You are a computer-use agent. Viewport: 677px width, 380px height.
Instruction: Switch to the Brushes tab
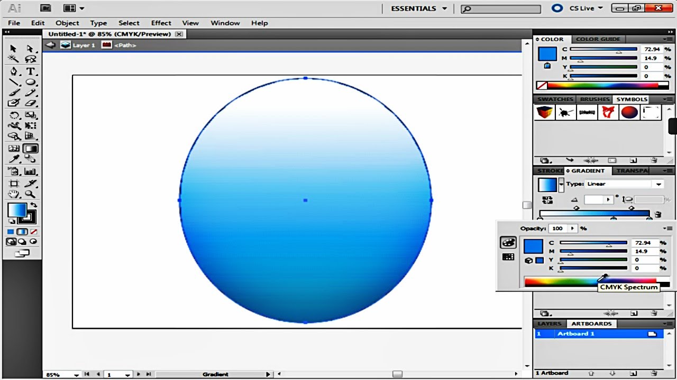tap(594, 99)
